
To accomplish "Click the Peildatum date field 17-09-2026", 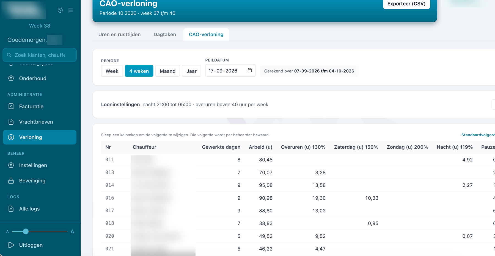I will [x=230, y=71].
